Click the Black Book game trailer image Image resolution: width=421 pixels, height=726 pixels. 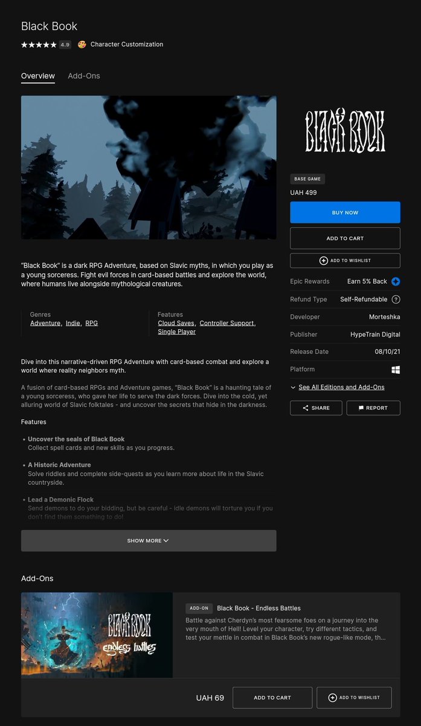tap(149, 167)
